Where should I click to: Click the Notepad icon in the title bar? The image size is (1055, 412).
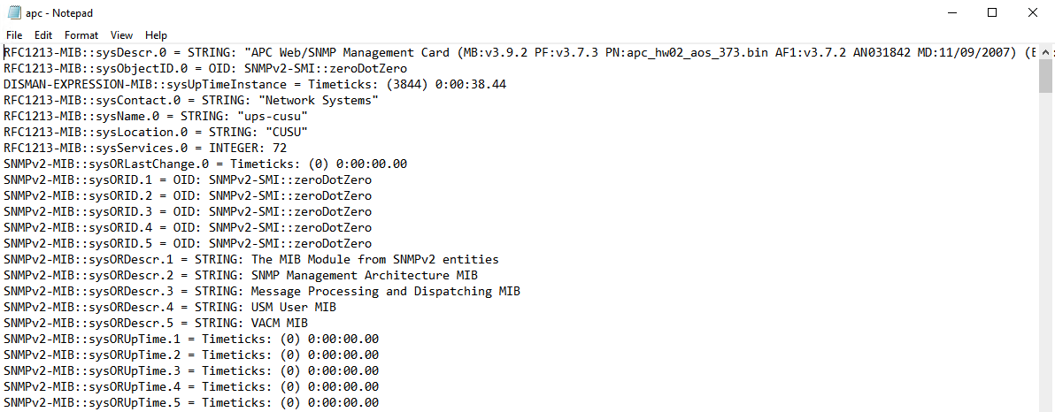point(13,13)
